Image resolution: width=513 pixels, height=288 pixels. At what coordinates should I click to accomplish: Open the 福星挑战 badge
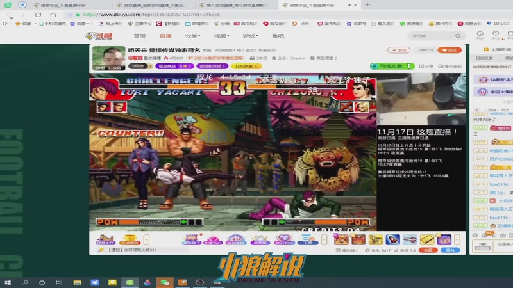pyautogui.click(x=174, y=67)
